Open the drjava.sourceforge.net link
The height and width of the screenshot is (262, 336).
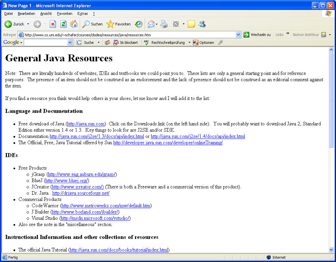coord(81,193)
